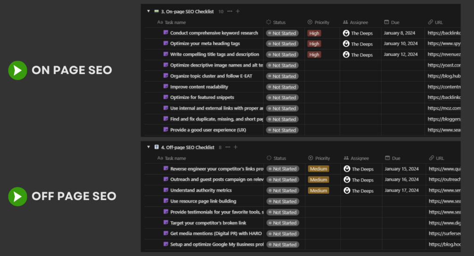Viewport: 474px width, 256px height.
Task: Open the Conduct comprehensive keyword research task
Action: [214, 33]
